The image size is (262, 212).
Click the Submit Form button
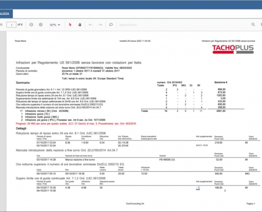point(128,25)
